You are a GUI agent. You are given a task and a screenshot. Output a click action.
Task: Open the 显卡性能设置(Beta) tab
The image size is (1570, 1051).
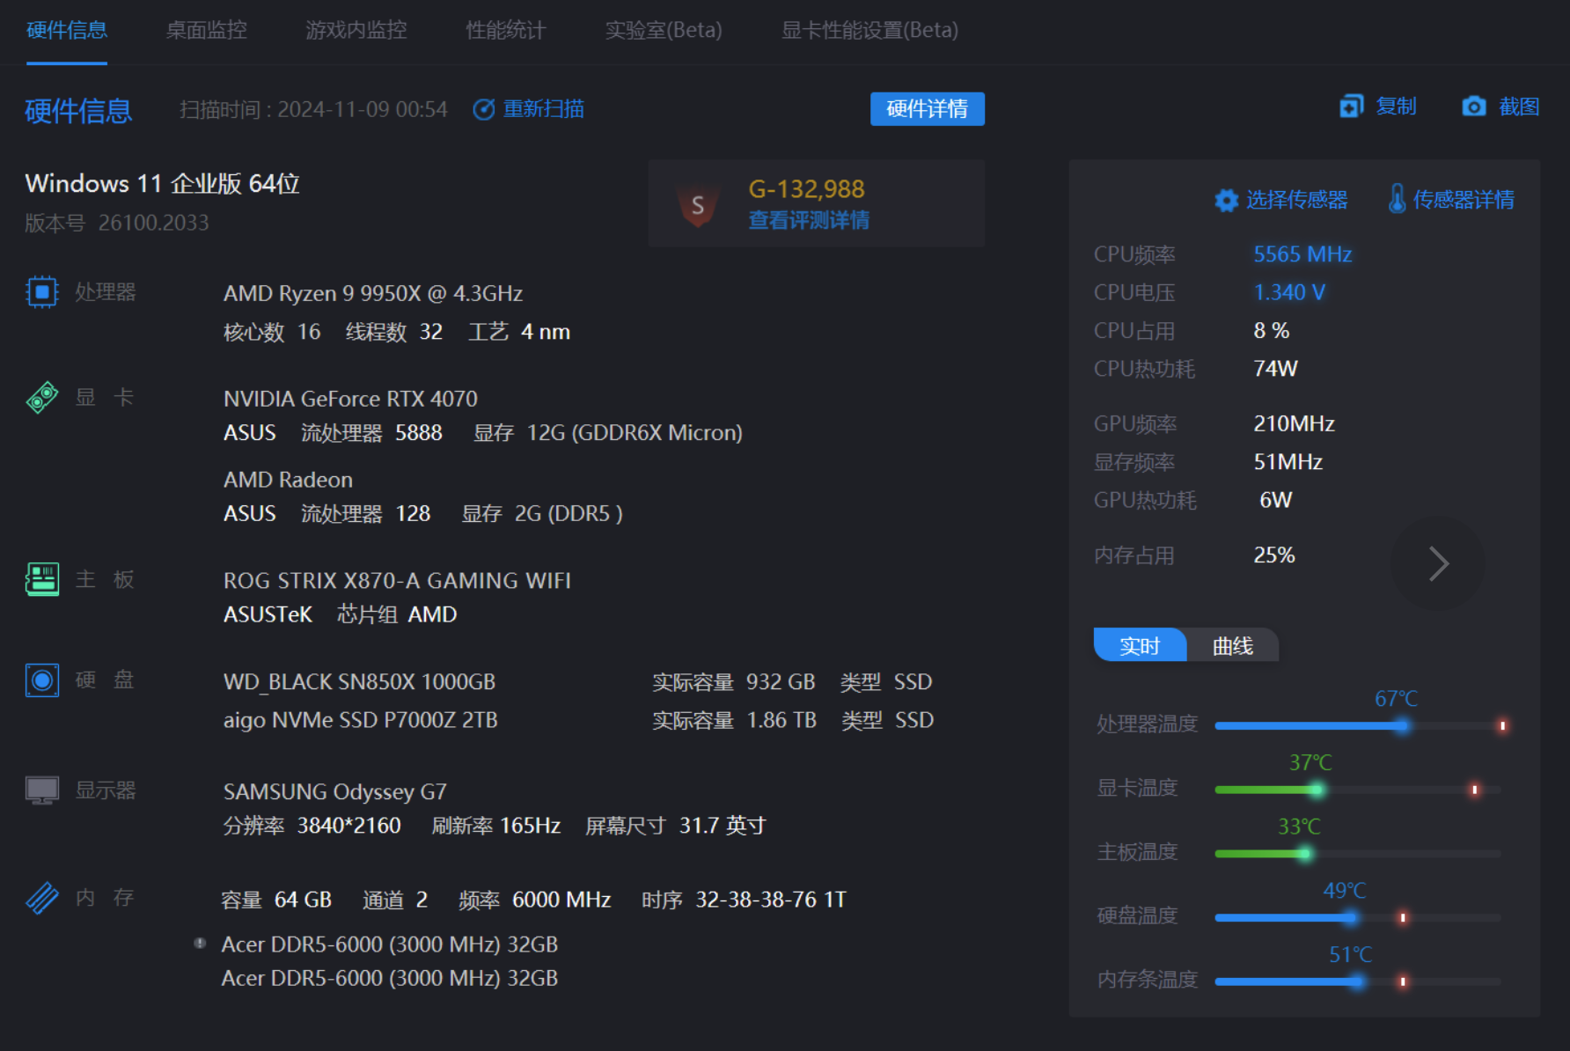coord(869,30)
